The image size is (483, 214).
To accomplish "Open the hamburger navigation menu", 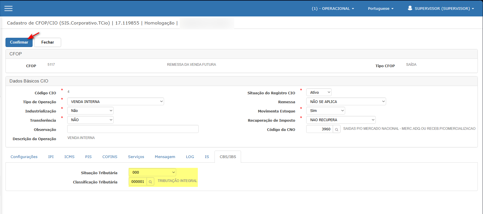I will click(x=8, y=8).
